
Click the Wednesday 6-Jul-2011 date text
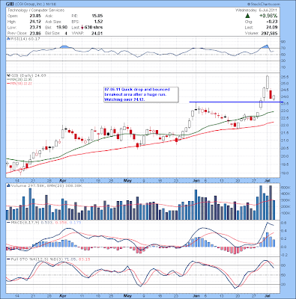pos(256,10)
